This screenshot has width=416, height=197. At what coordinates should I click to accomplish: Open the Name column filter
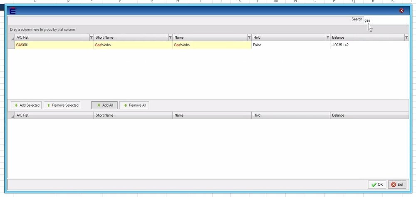coord(249,37)
